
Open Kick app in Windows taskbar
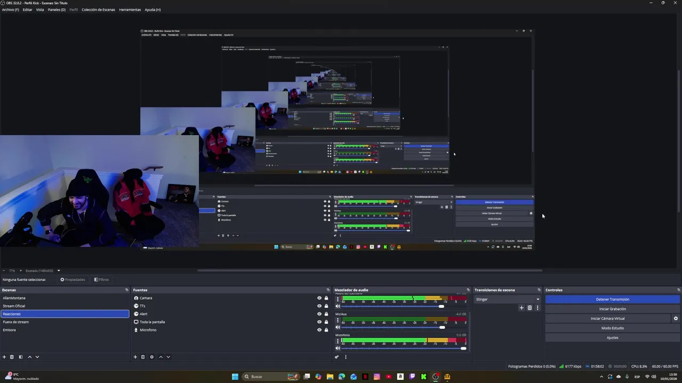[x=424, y=377]
